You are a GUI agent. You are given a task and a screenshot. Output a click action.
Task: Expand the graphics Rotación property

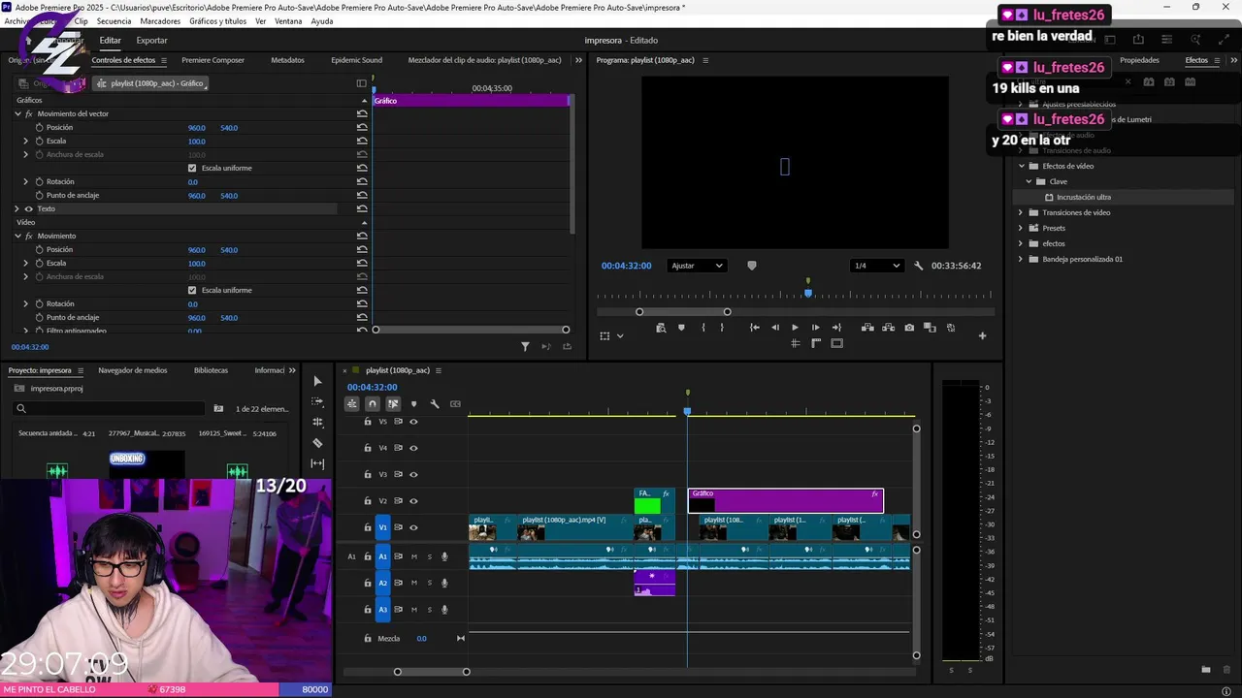pos(26,181)
